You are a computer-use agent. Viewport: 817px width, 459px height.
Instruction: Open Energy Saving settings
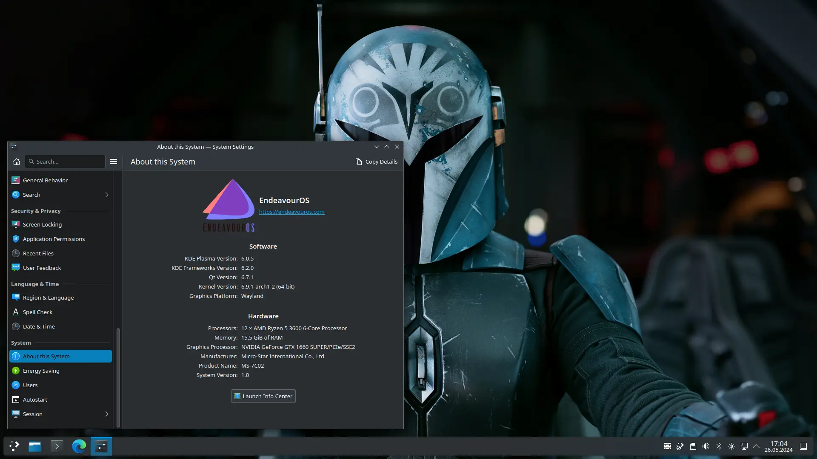[60, 371]
